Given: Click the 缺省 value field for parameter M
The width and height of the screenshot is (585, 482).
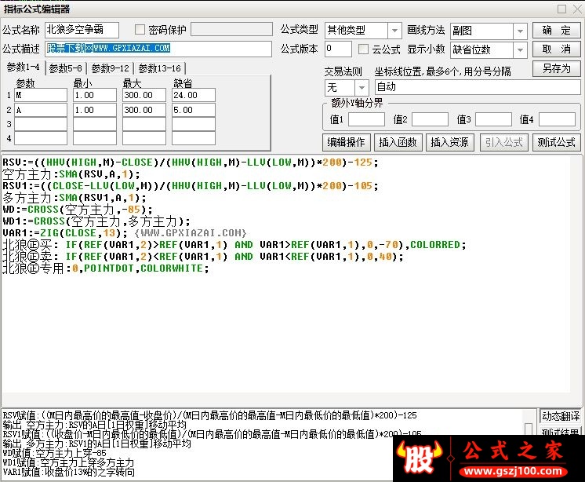Looking at the screenshot, I should (x=193, y=95).
